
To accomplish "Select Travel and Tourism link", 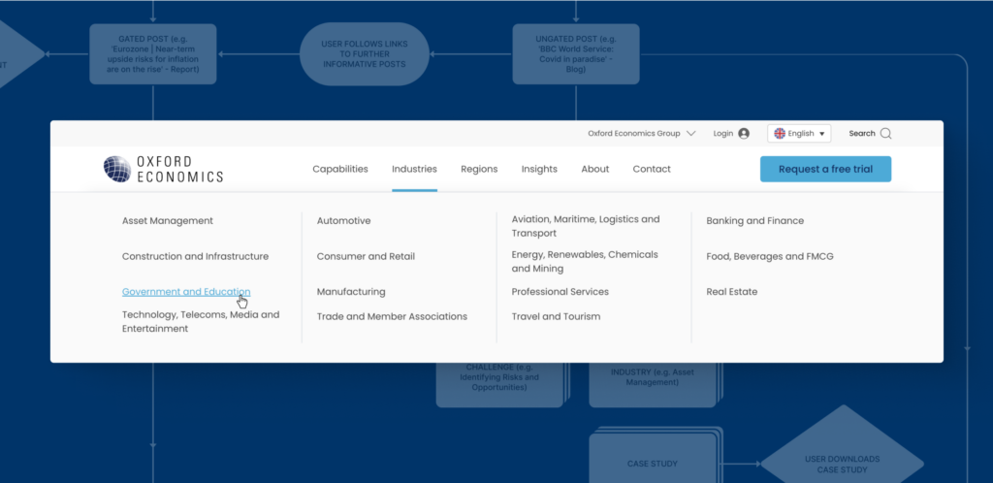I will [556, 316].
